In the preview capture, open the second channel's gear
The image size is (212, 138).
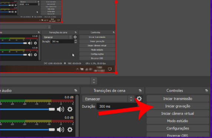36,55
